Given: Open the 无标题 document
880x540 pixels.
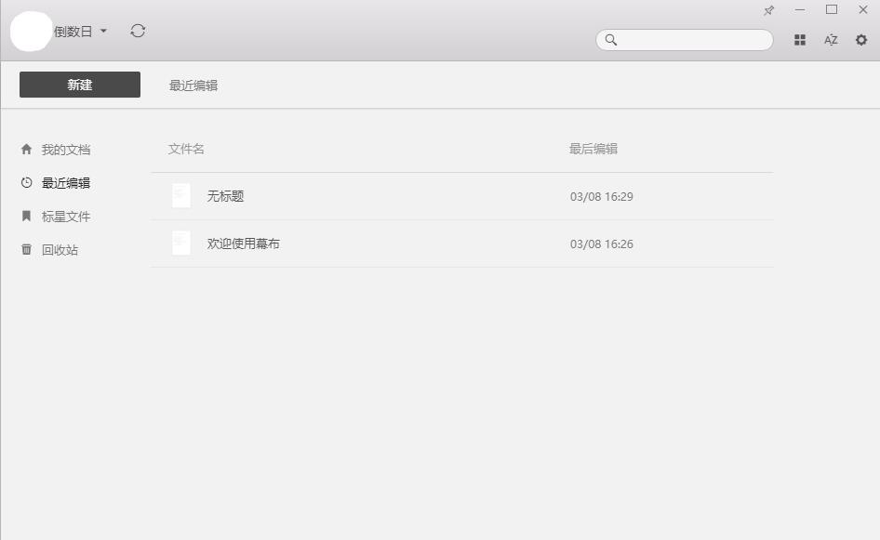Looking at the screenshot, I should 462,196.
